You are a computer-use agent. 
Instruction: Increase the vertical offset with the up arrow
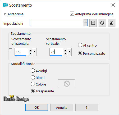coord(65,50)
